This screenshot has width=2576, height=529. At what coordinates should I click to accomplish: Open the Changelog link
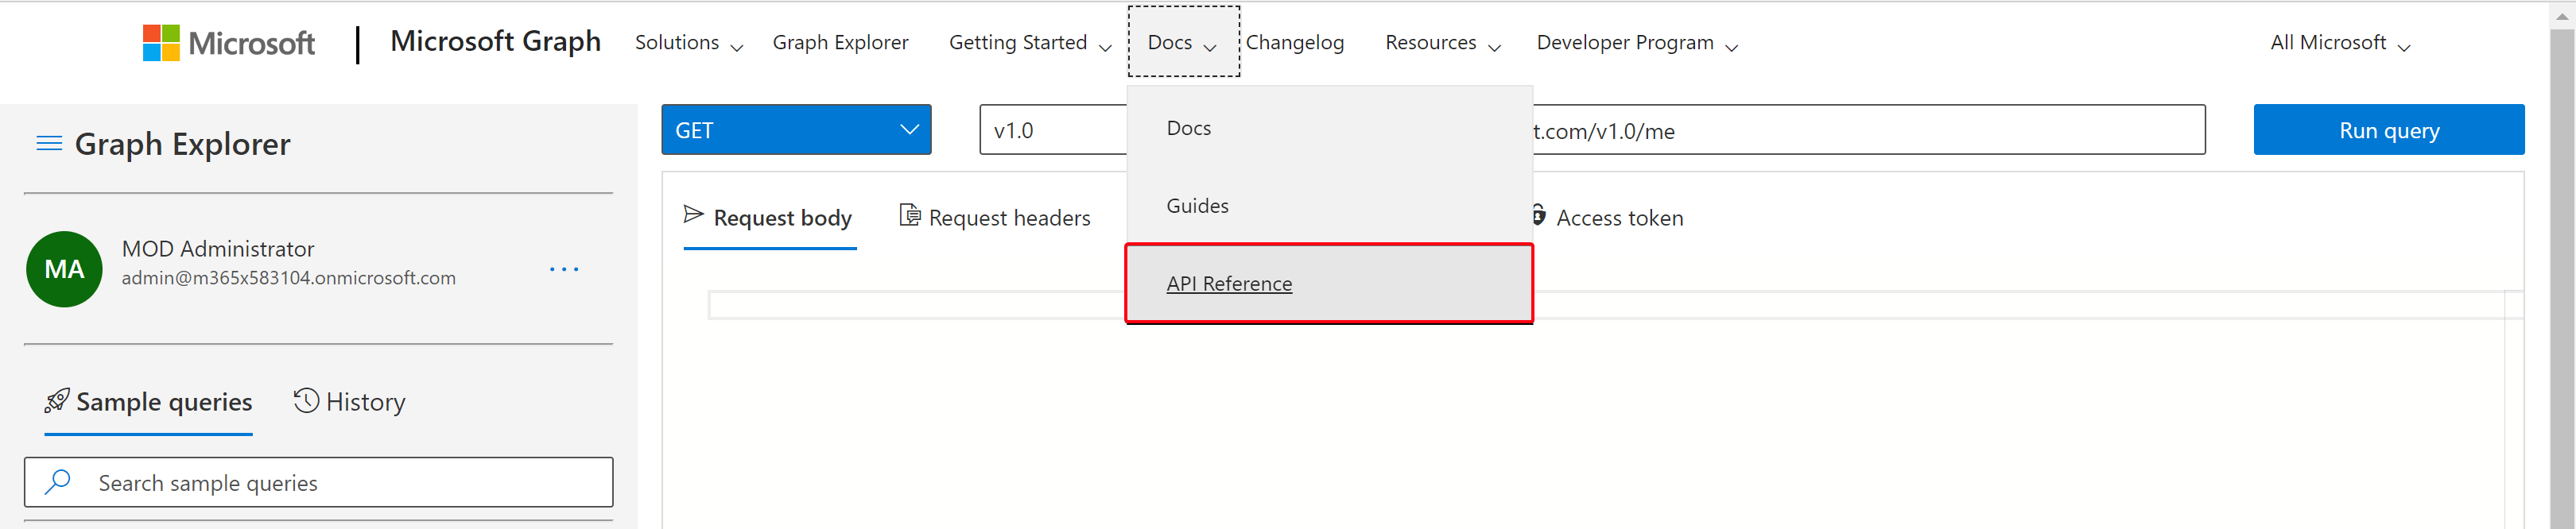(1295, 43)
